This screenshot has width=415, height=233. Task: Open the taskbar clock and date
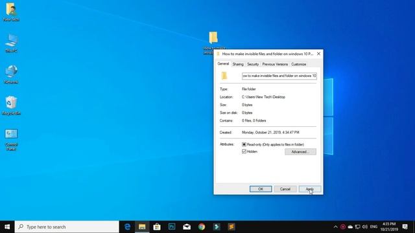pos(389,227)
